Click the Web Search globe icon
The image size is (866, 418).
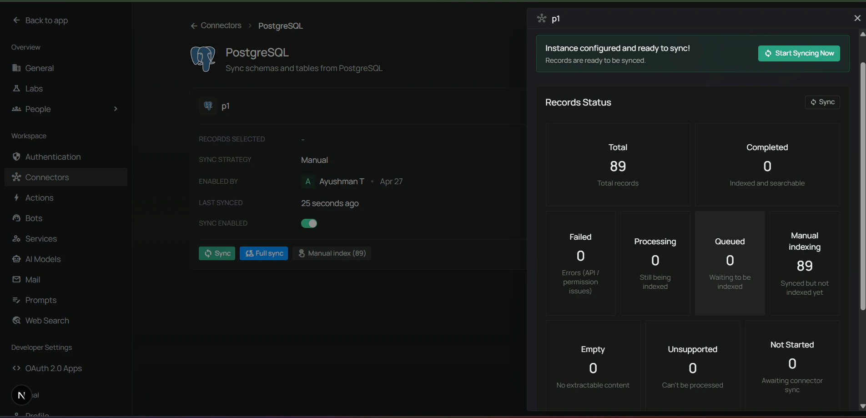[x=16, y=320]
